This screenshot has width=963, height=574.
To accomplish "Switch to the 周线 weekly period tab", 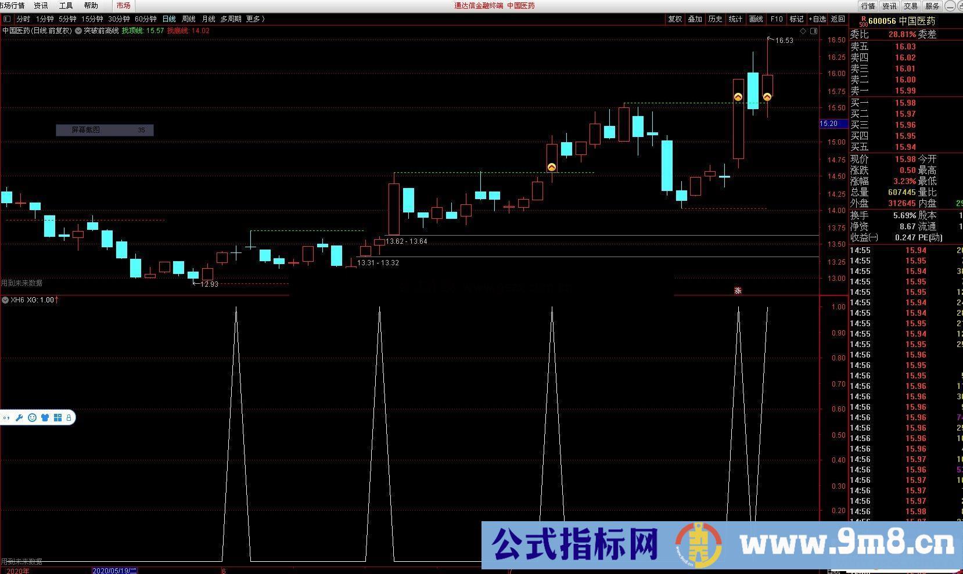I will tap(188, 19).
